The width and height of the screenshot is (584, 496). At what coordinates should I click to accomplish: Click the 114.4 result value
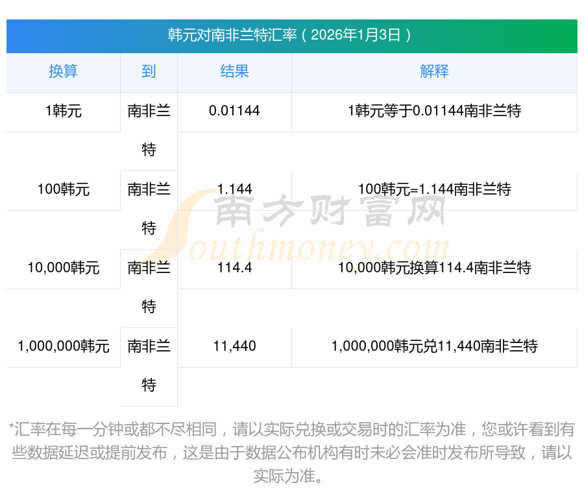(x=234, y=268)
